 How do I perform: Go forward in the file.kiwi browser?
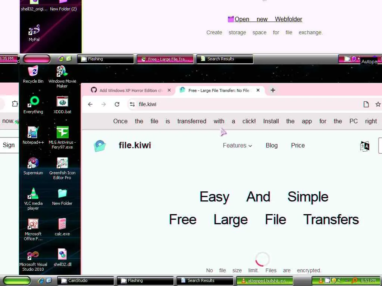coord(104,104)
